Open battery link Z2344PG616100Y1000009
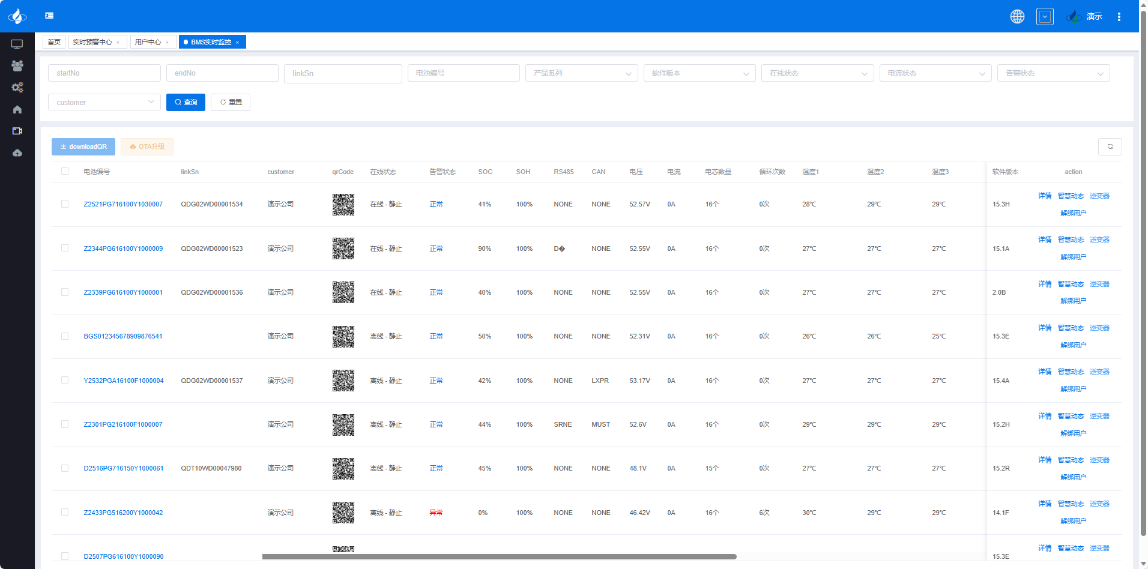1148x569 pixels. (123, 248)
